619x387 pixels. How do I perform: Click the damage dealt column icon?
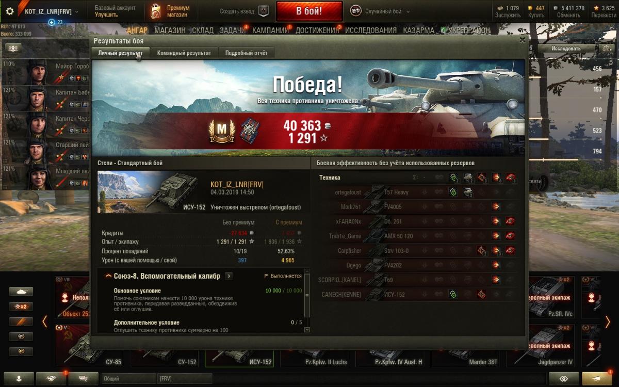(x=496, y=178)
